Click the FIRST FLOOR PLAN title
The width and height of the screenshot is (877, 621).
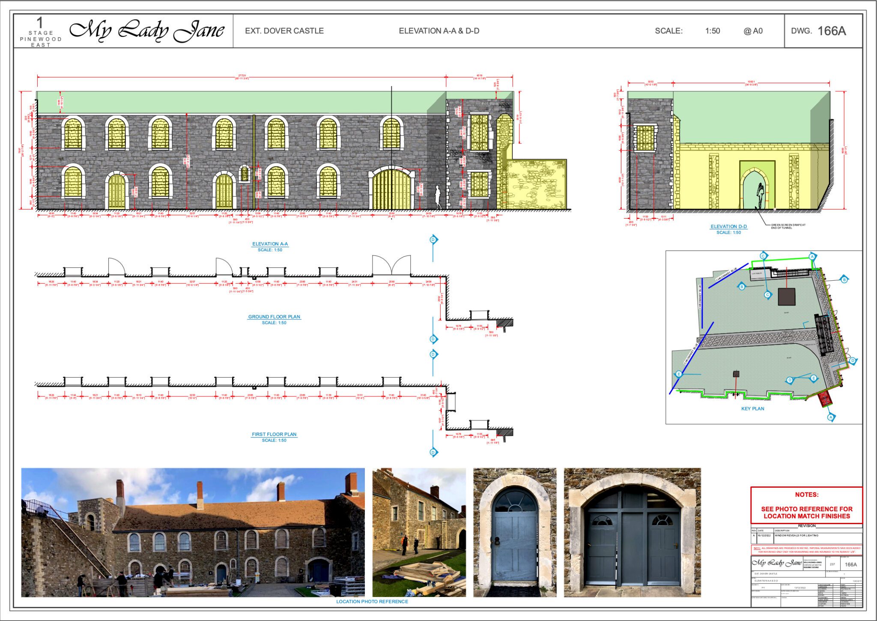274,434
